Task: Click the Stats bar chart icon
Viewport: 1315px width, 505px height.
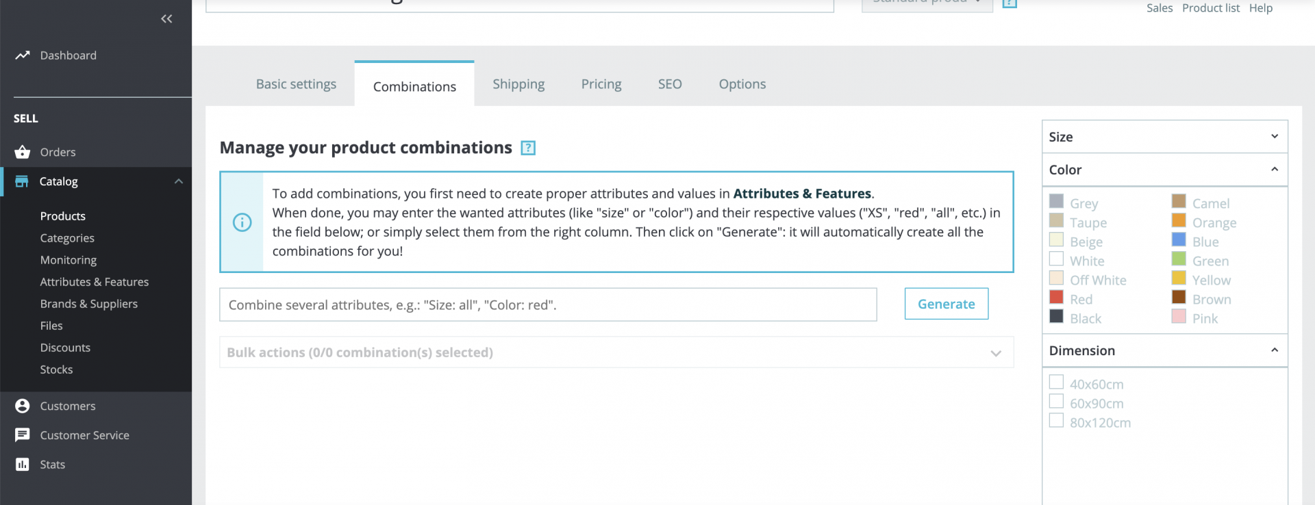Action: point(23,465)
